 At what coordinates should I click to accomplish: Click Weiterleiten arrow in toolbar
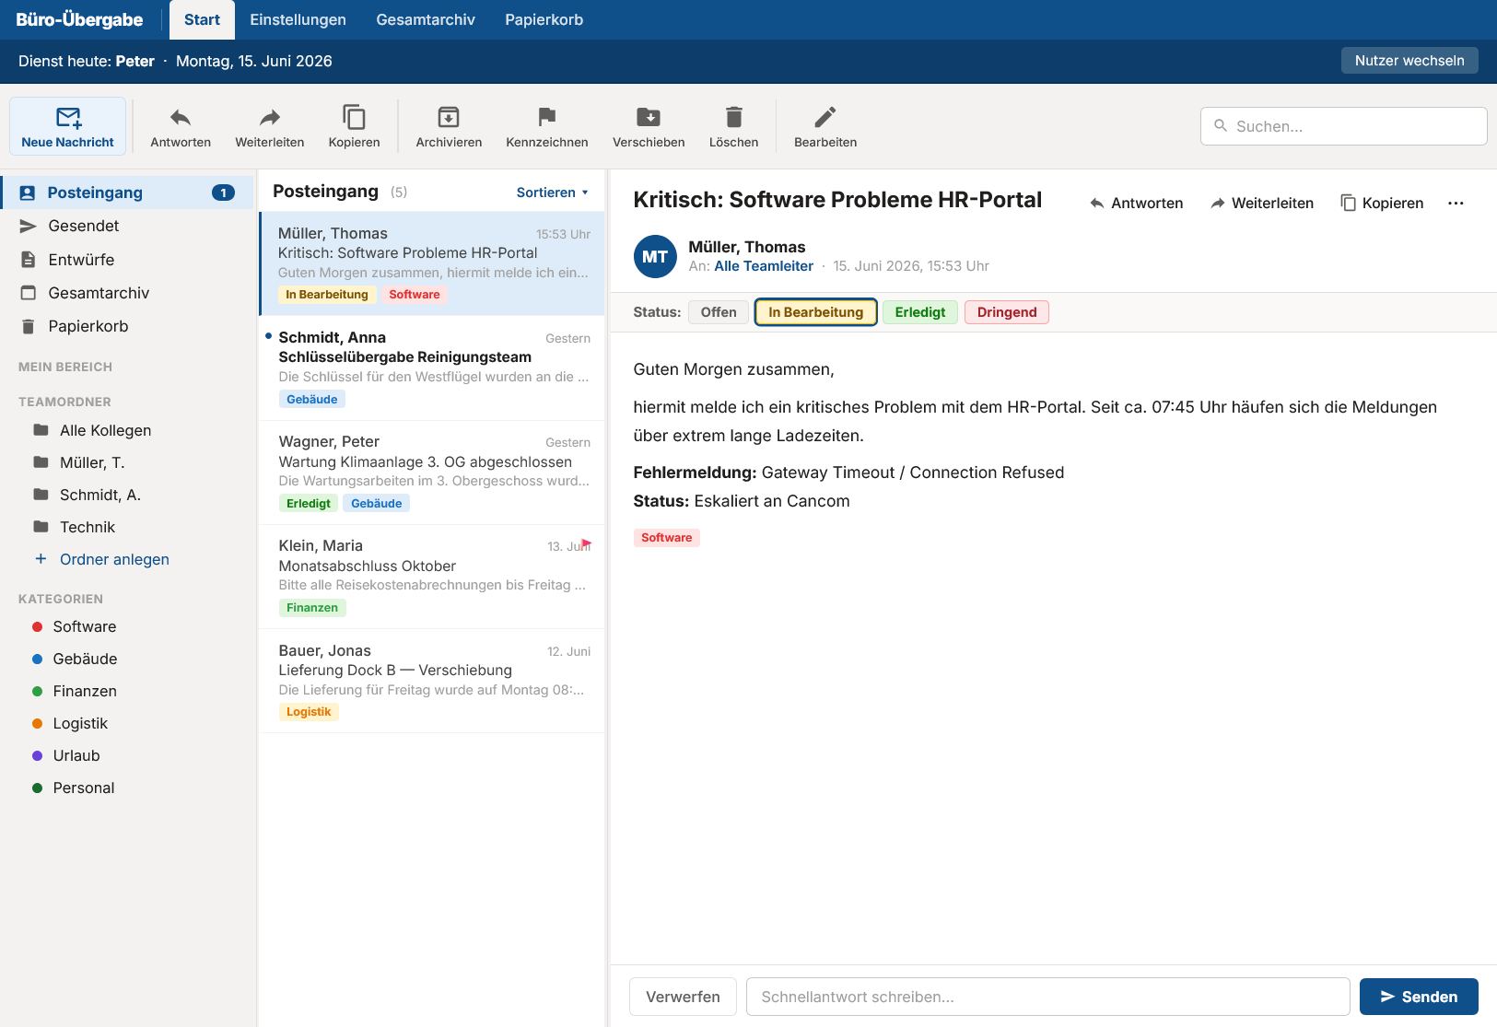tap(270, 117)
